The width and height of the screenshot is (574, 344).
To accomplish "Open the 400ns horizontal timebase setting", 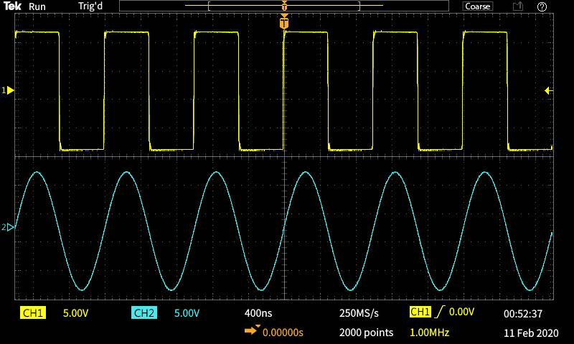I will pyautogui.click(x=258, y=313).
